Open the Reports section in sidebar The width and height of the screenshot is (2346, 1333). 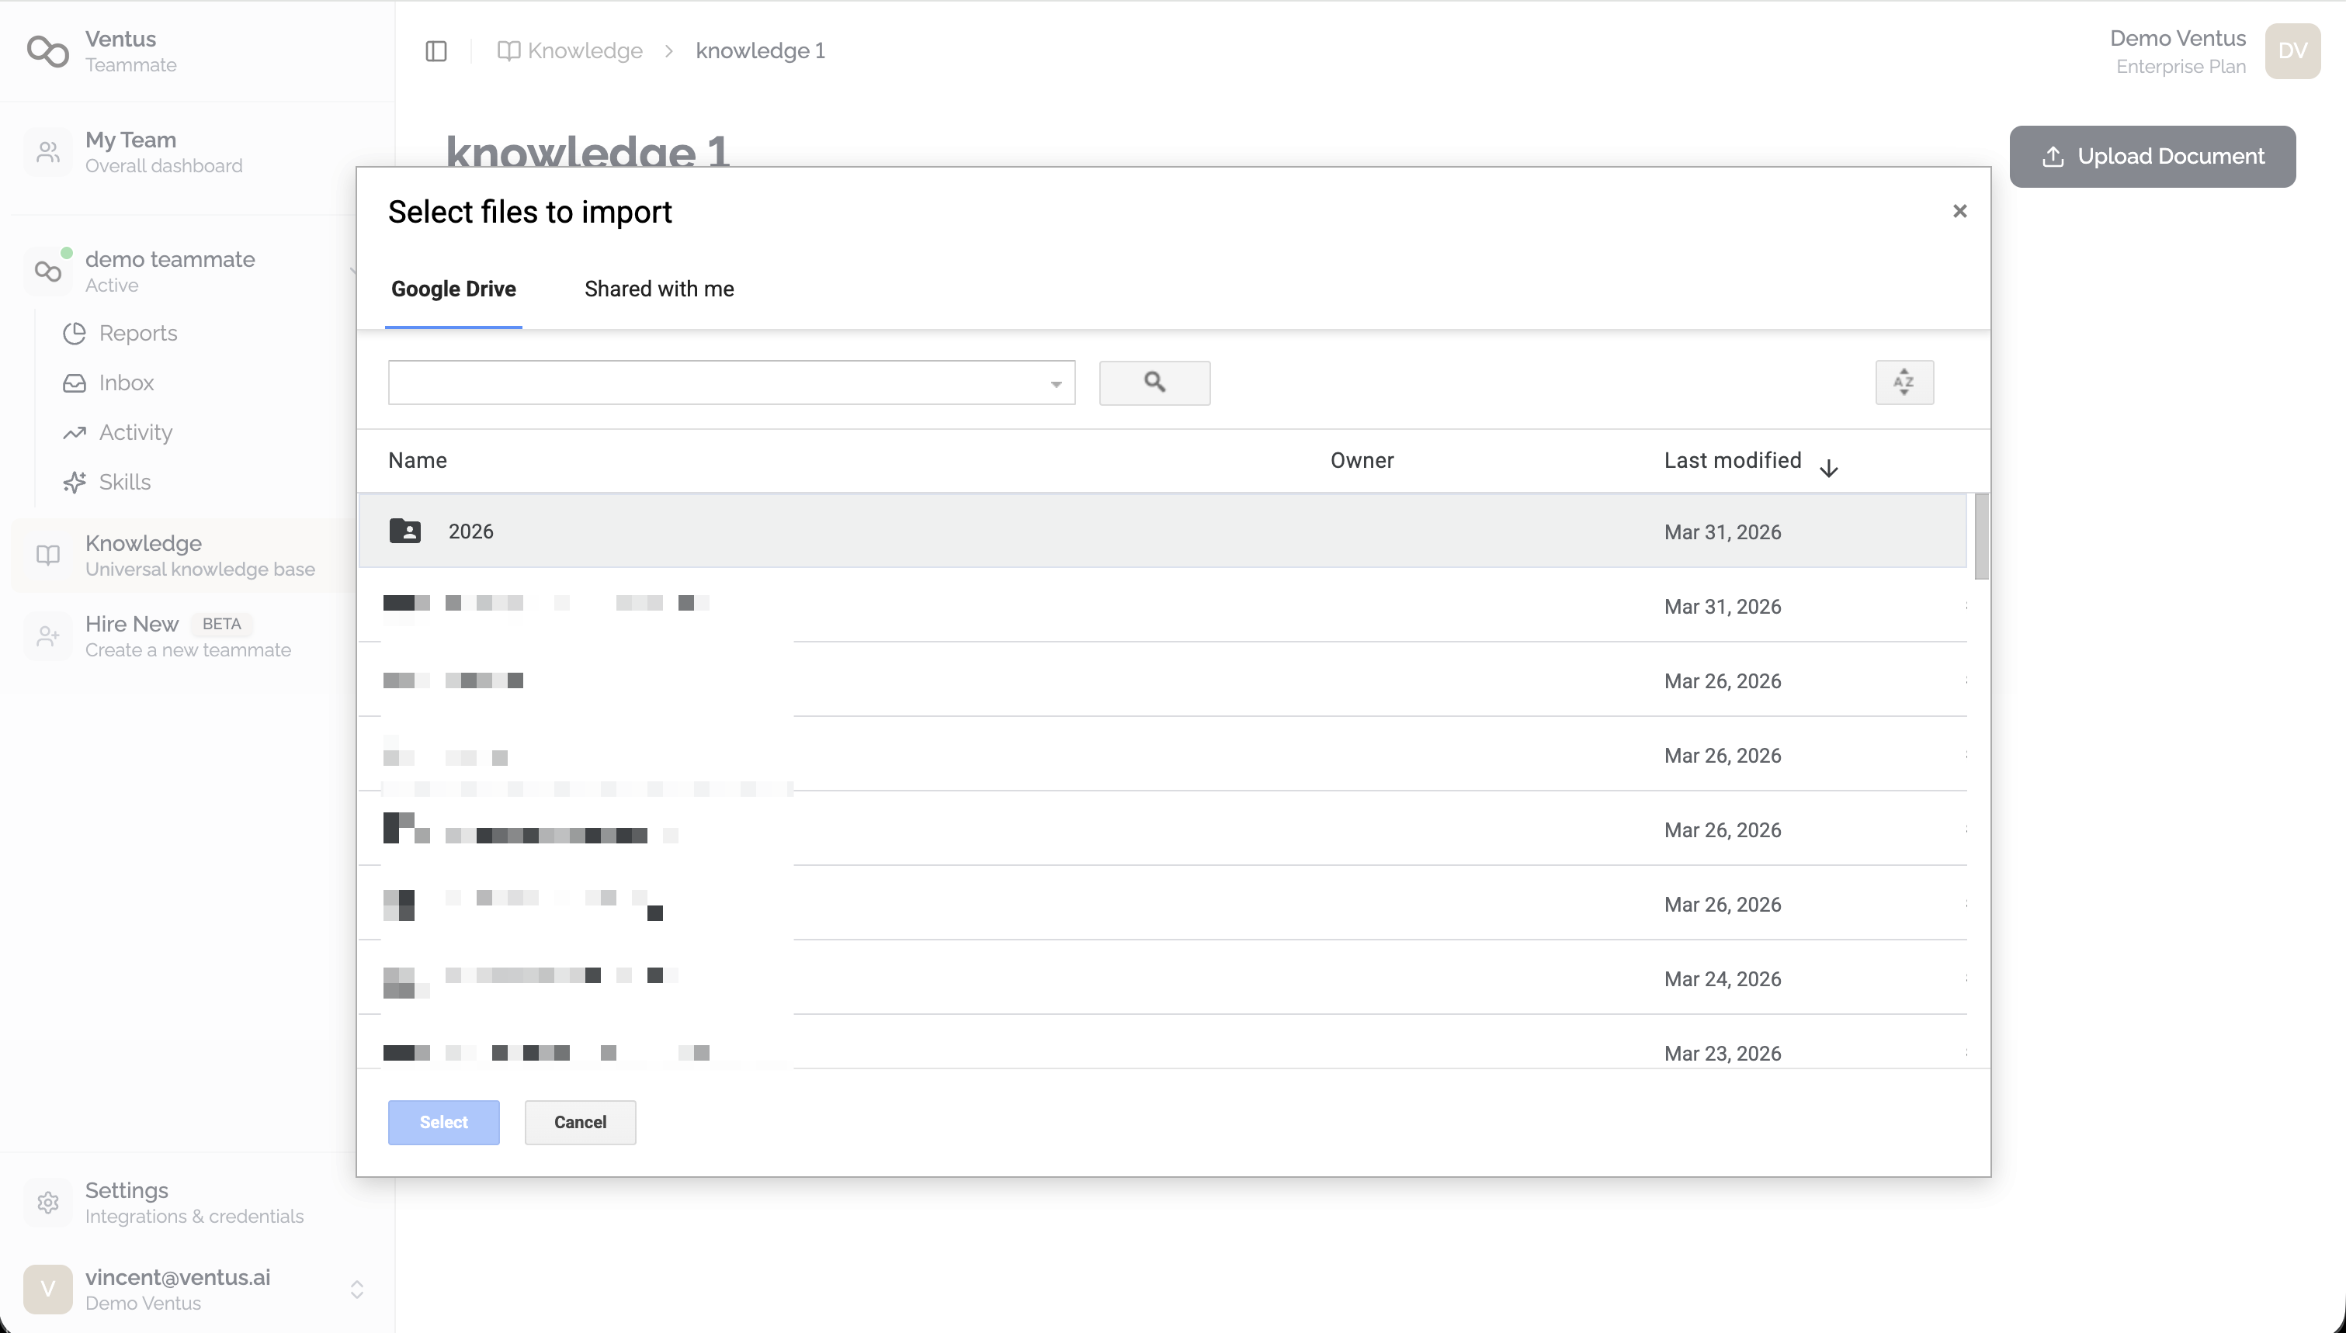point(138,334)
